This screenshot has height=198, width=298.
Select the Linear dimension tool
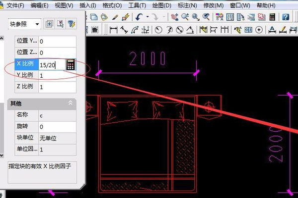click(x=113, y=30)
